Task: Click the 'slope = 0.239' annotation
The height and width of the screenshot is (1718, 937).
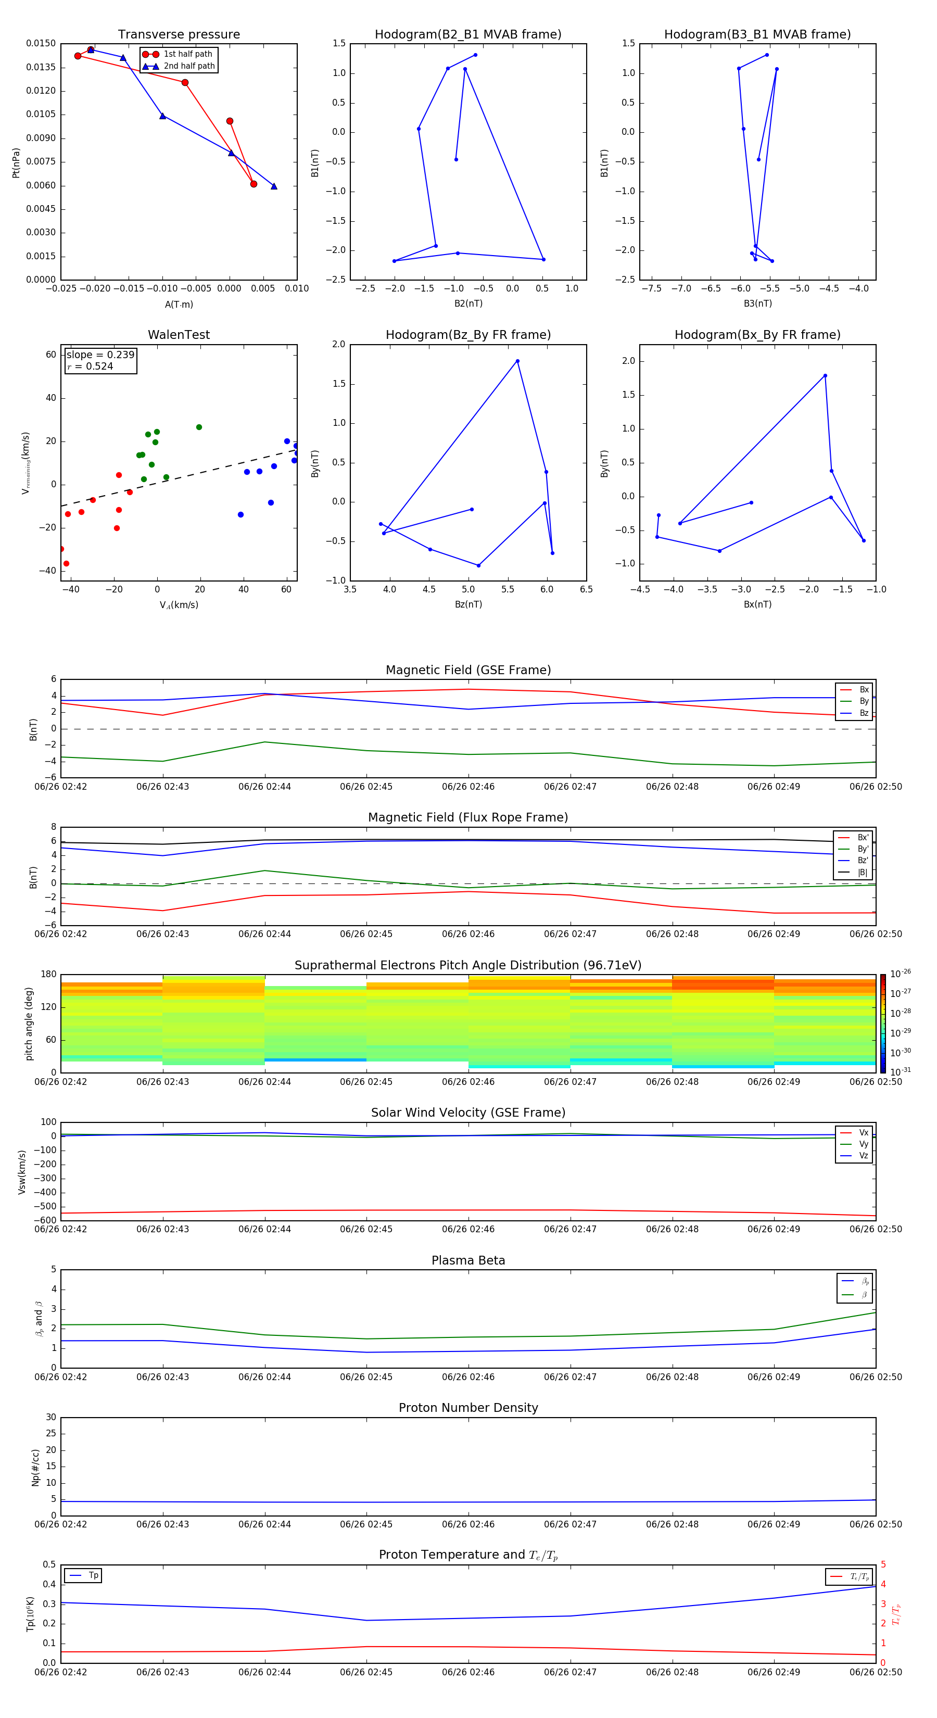Action: pos(100,355)
